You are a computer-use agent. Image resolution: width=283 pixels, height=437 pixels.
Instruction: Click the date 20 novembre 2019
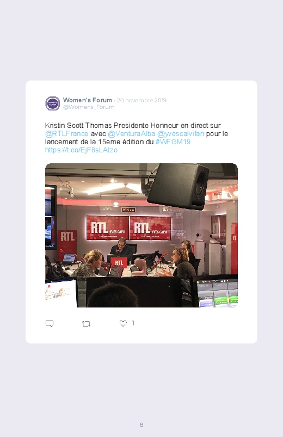pyautogui.click(x=141, y=100)
